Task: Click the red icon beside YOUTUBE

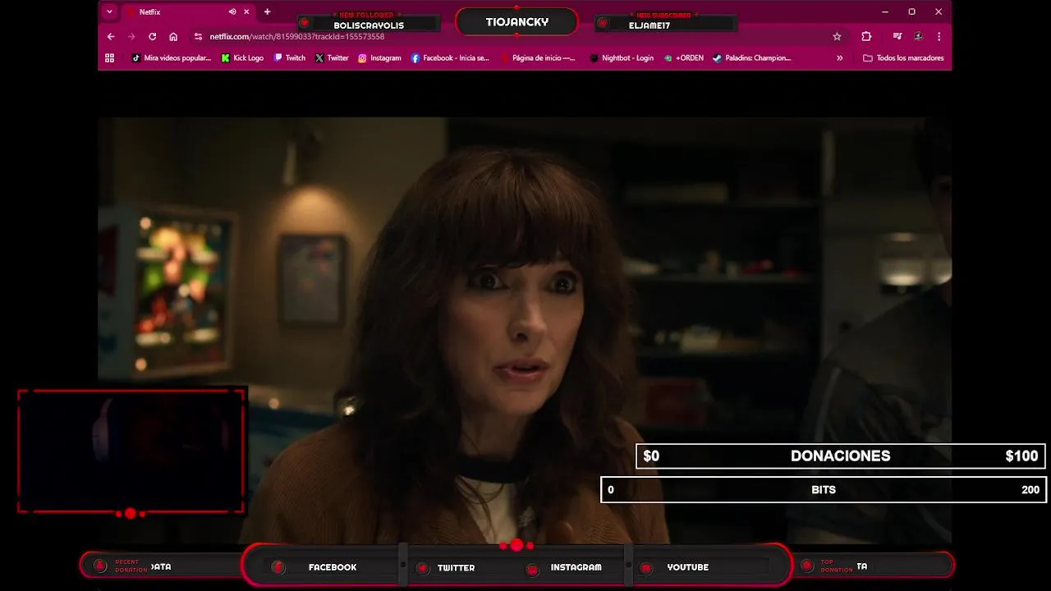Action: tap(646, 568)
